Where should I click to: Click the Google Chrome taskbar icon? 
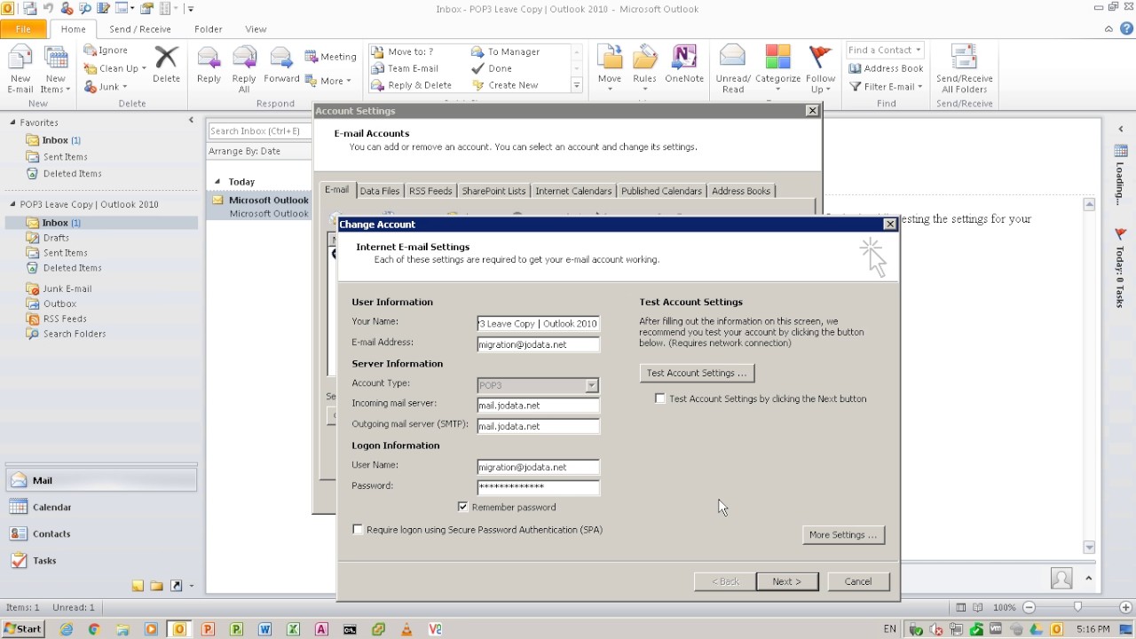pyautogui.click(x=94, y=629)
